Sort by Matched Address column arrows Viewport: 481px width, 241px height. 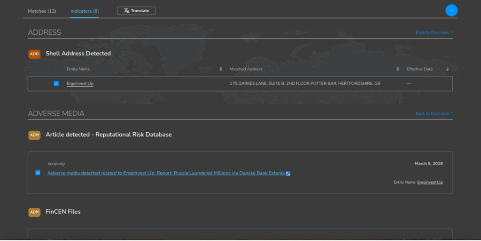tap(398, 69)
